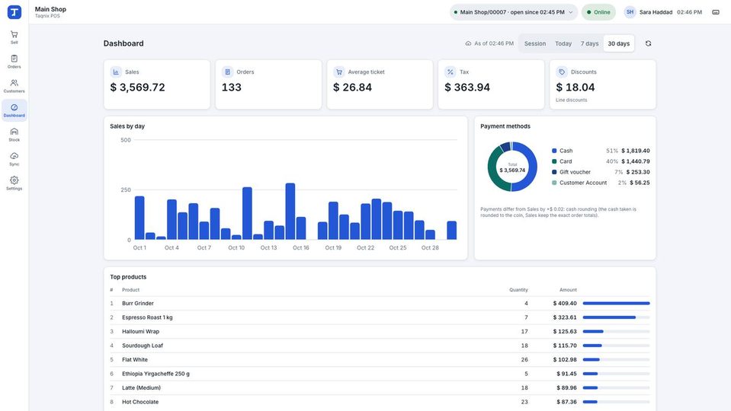Click the Latte (Medium) product name
Screen dimensions: 731x411
(x=141, y=387)
